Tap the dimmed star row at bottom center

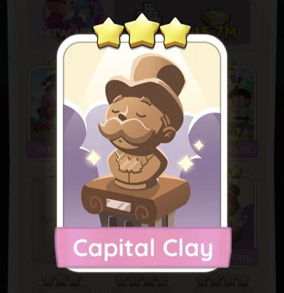point(141,281)
